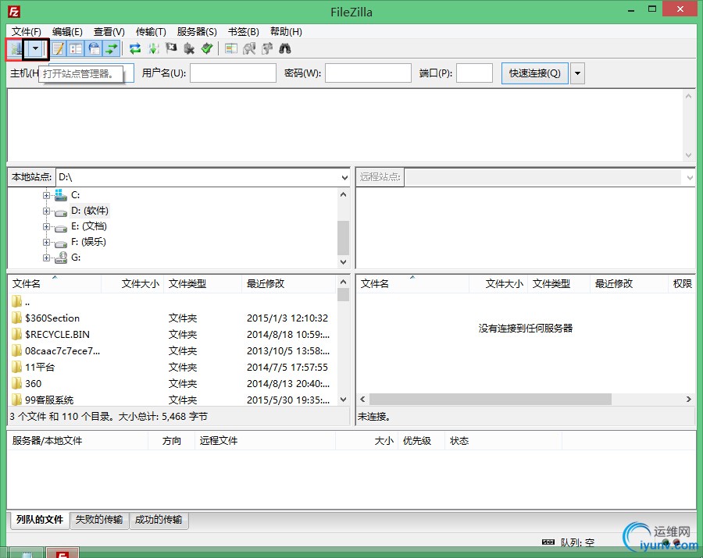Open the 查看(V) menu
Screen dimensions: 703x558
[x=109, y=31]
